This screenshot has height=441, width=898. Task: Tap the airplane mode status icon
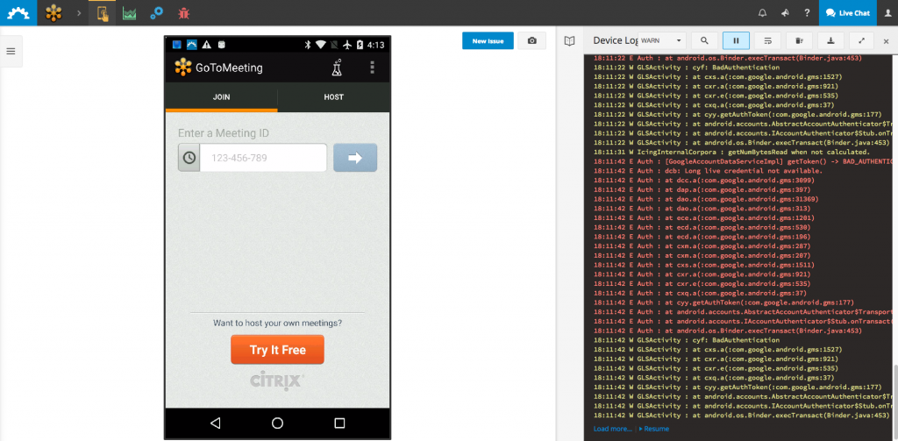(x=347, y=45)
